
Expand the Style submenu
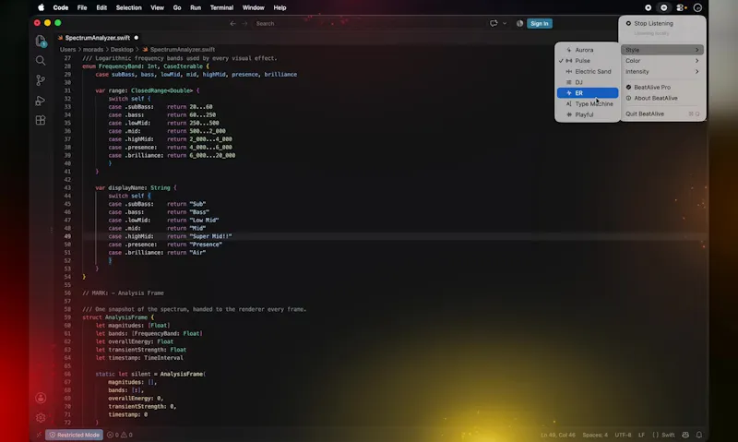662,50
